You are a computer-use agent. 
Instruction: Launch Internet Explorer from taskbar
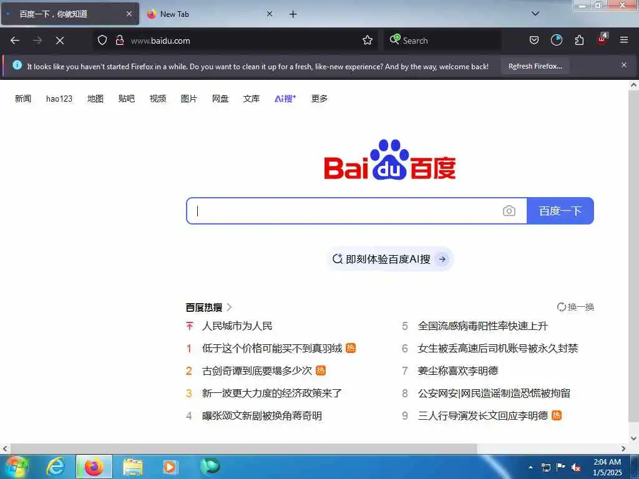tap(56, 467)
